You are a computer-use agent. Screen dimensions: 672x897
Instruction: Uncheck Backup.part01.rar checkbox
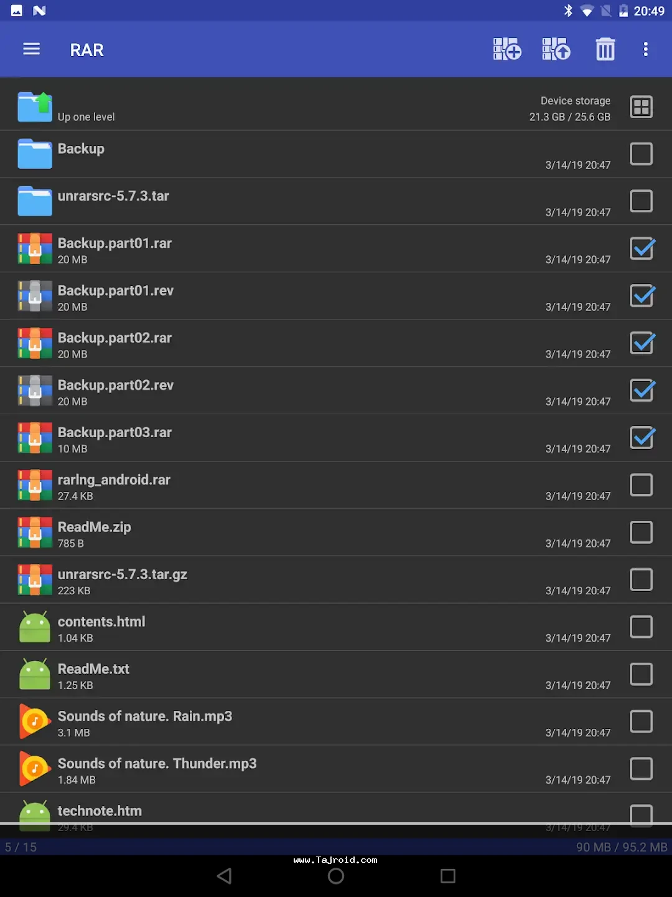point(642,249)
